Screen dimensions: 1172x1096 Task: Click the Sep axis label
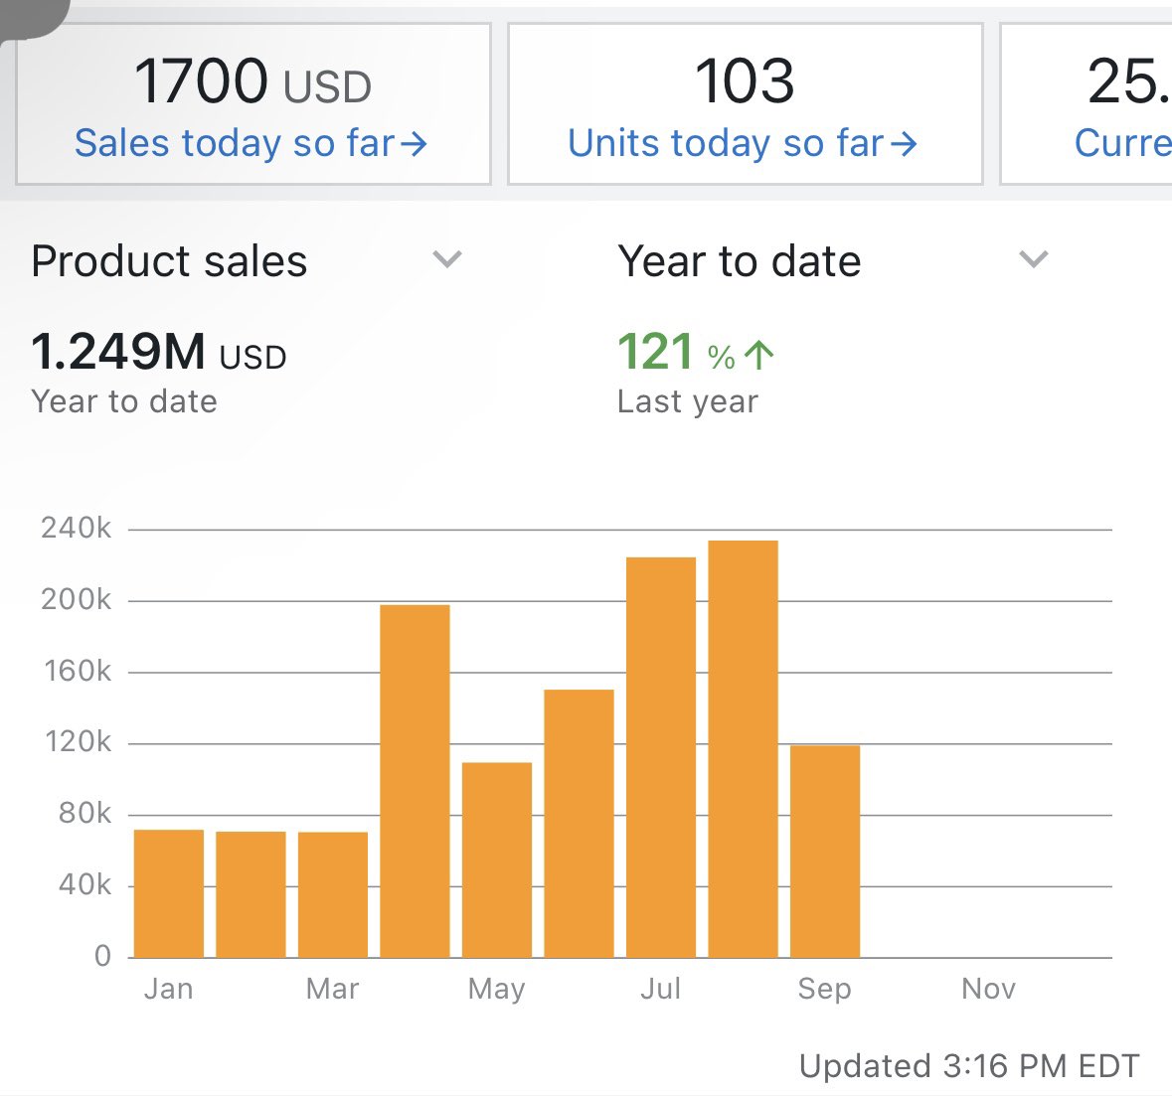[824, 990]
